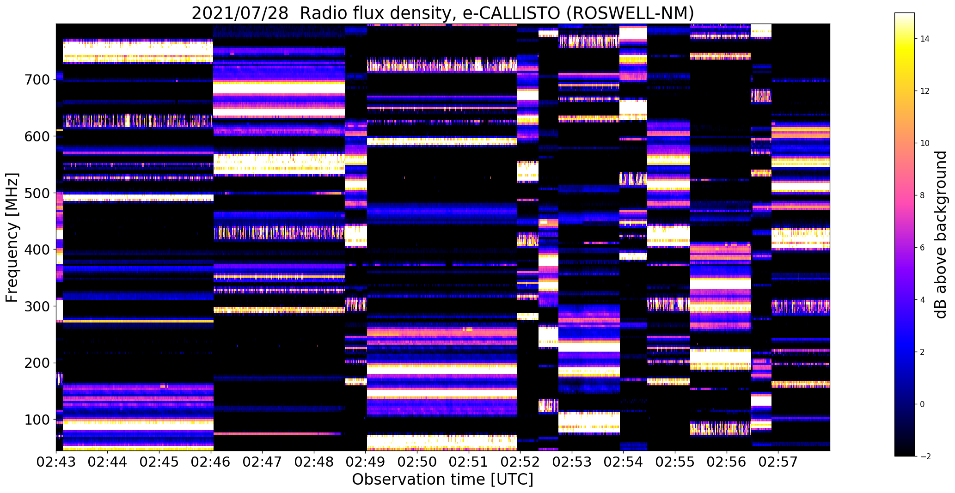955x493 pixels.
Task: Click the 02:50 time tick label
Action: (417, 462)
